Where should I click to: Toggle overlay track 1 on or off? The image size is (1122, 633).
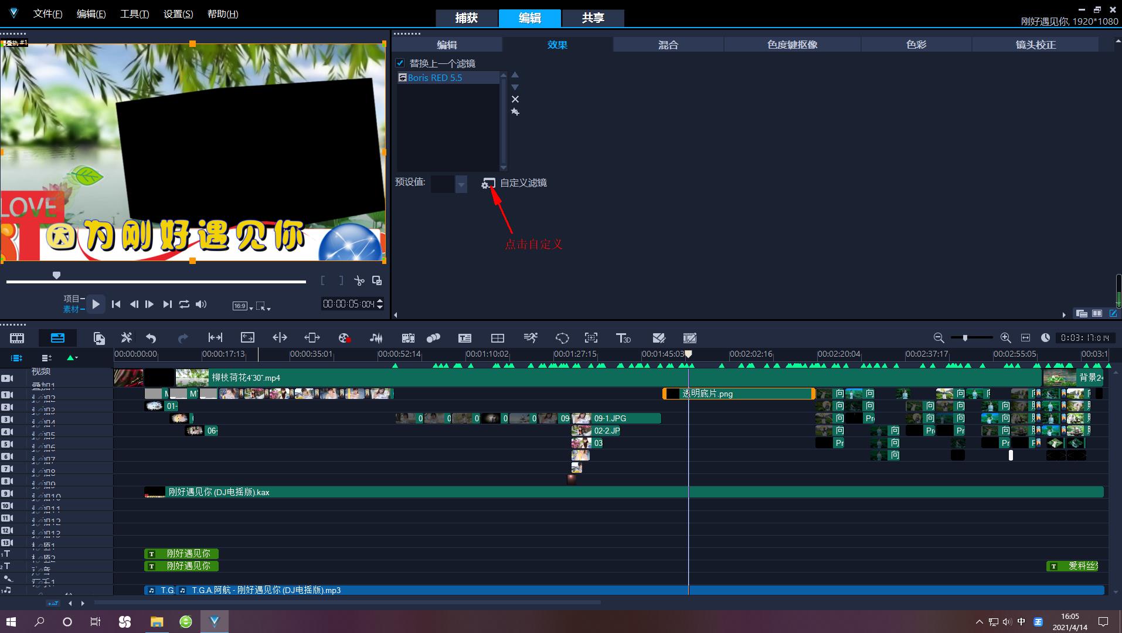7,395
